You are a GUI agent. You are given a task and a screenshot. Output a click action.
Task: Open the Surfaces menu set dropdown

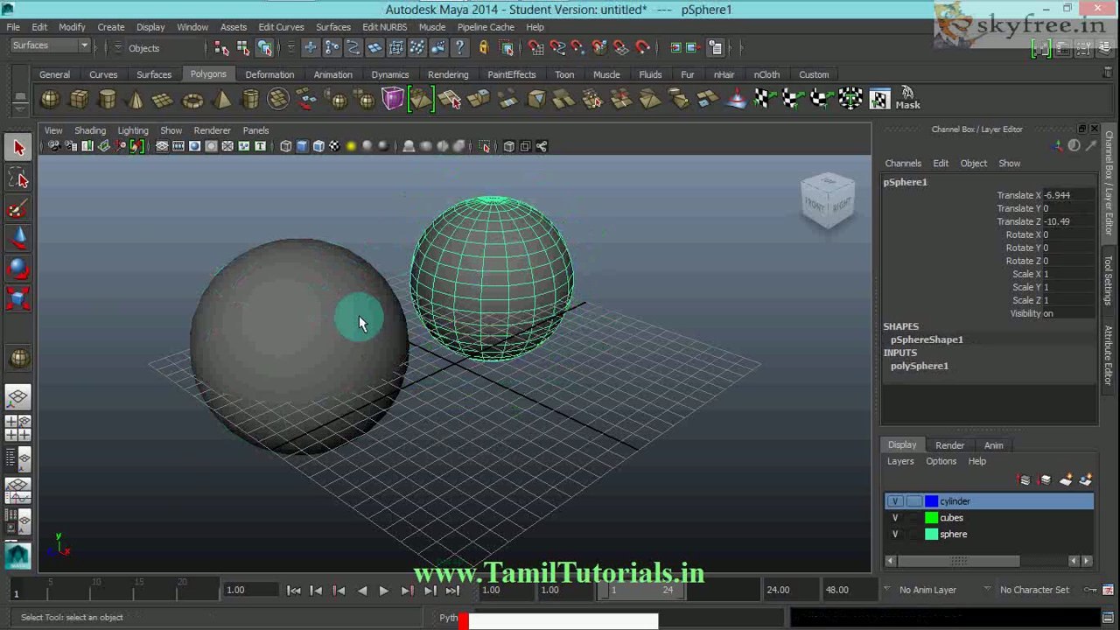coord(51,46)
